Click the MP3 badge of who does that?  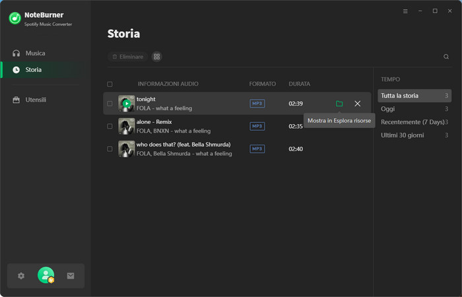257,149
